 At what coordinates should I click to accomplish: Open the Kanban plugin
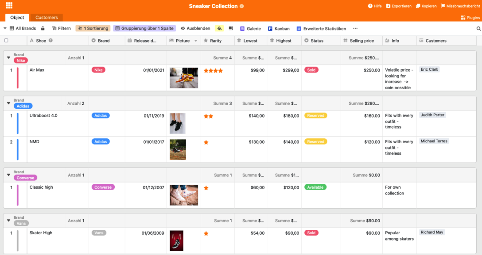point(279,28)
